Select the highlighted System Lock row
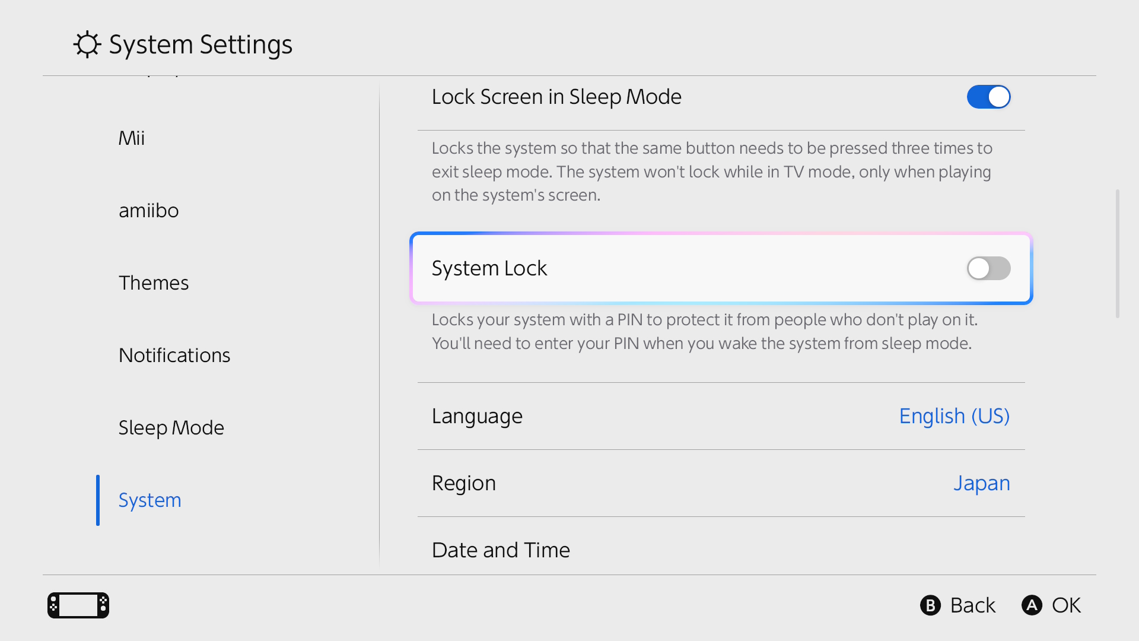1139x641 pixels. (653, 268)
